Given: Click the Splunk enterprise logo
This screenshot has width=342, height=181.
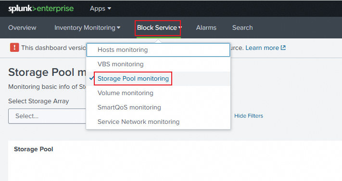Looking at the screenshot, I should coord(41,9).
